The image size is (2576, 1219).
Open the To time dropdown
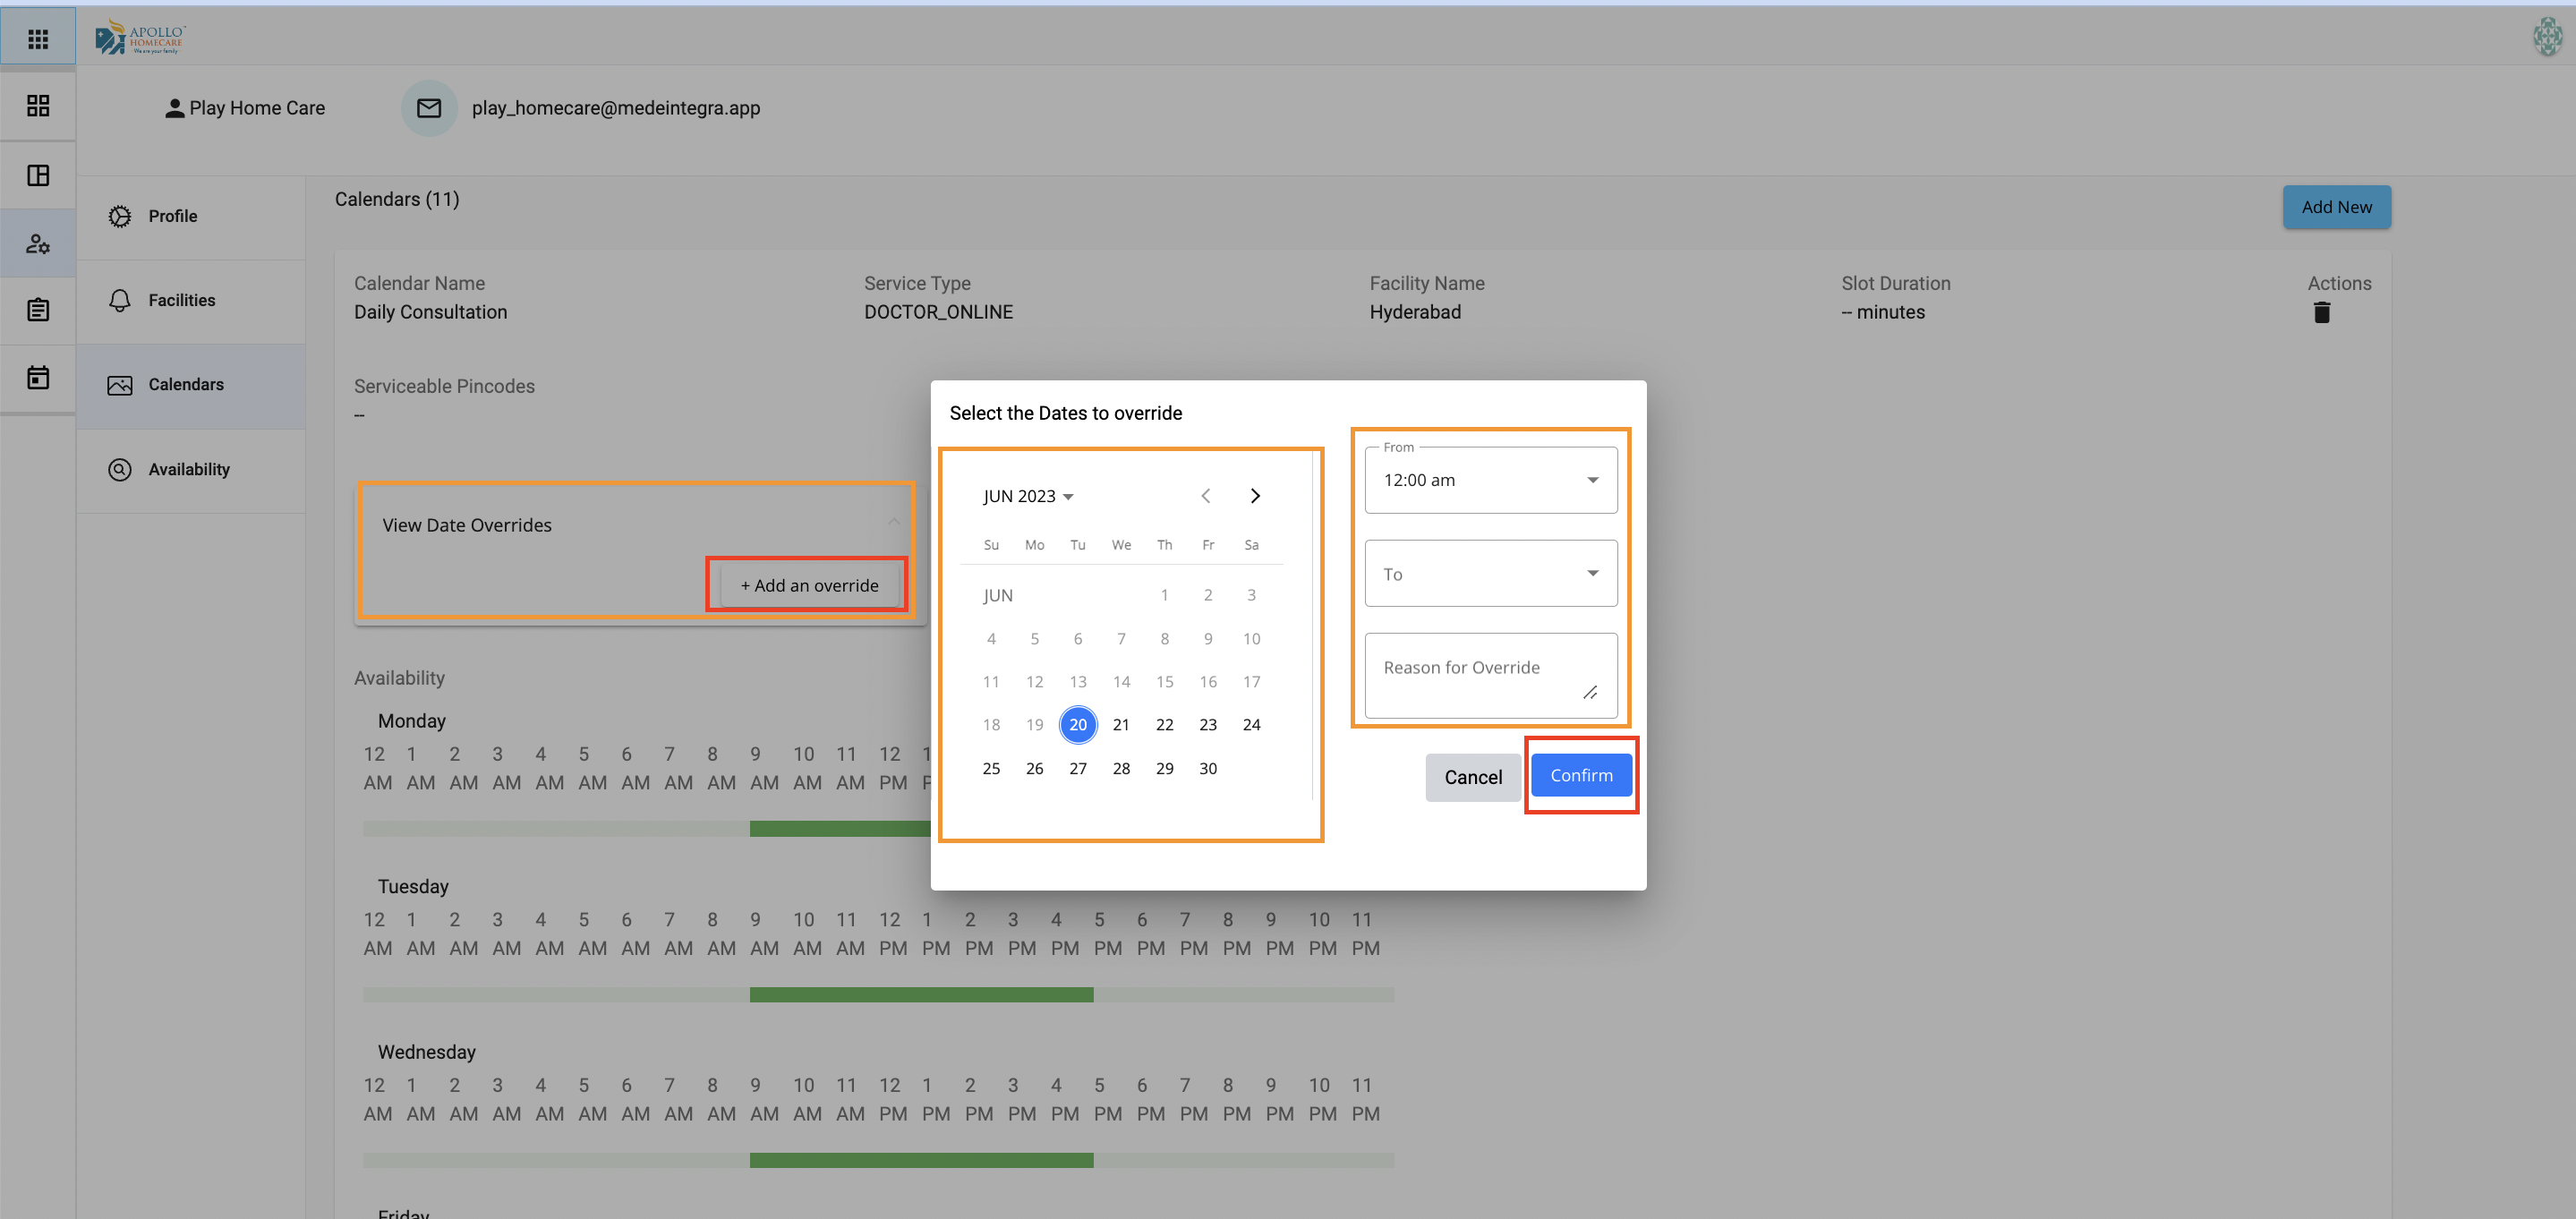click(x=1490, y=573)
